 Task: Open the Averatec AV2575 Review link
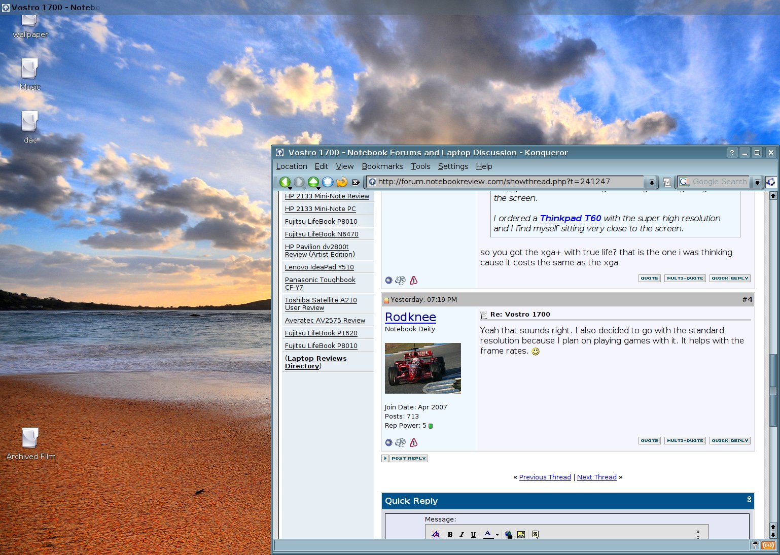click(325, 321)
